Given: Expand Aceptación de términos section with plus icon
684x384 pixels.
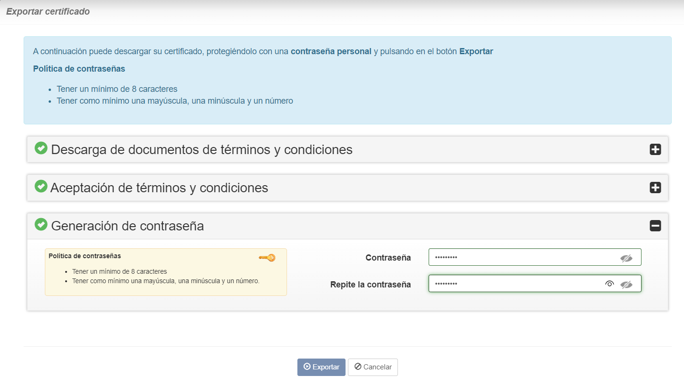Looking at the screenshot, I should point(655,188).
